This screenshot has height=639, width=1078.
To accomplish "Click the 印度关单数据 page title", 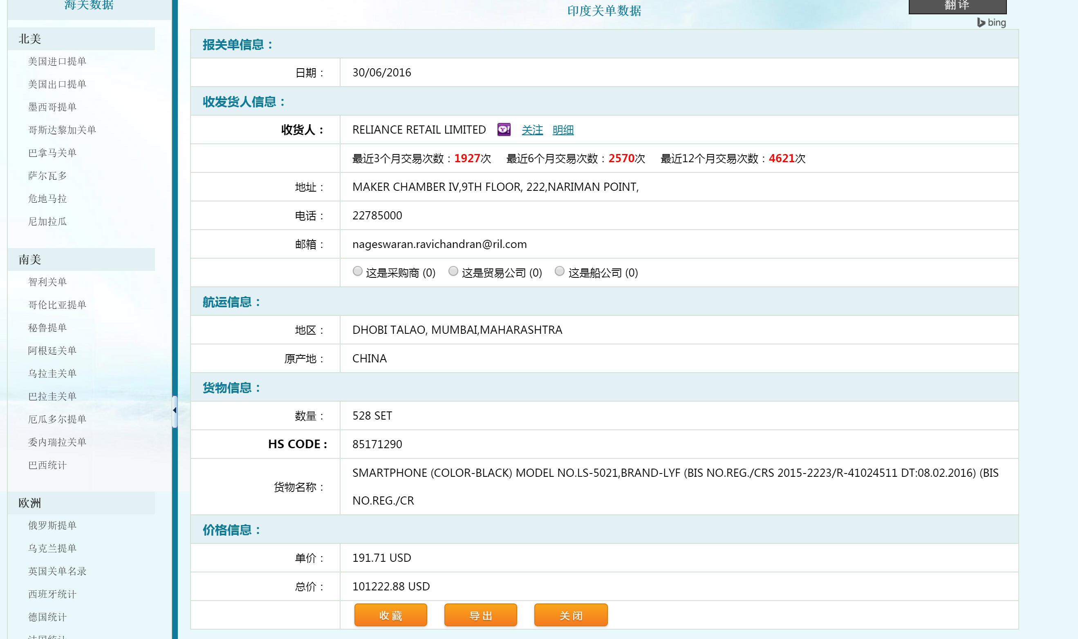I will 604,11.
